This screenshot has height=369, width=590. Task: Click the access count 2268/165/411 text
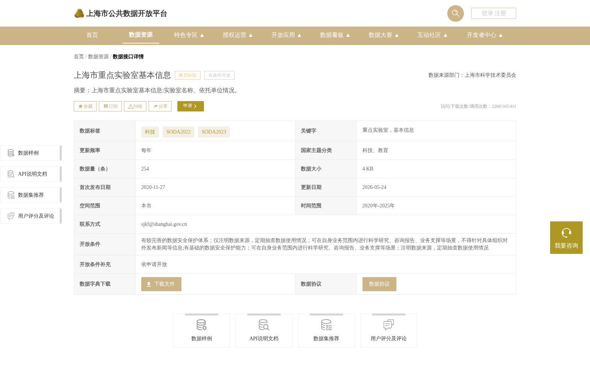(x=478, y=106)
